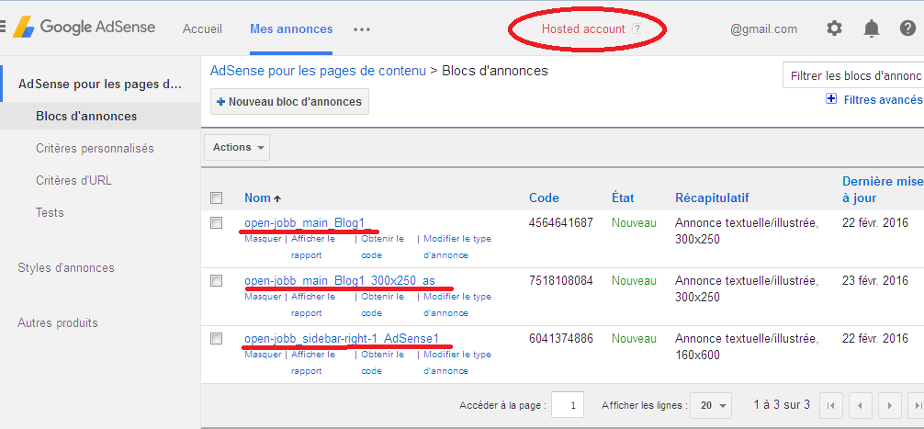The image size is (924, 429).
Task: Open the rows-per-page dropdown showing 20
Action: [x=711, y=405]
